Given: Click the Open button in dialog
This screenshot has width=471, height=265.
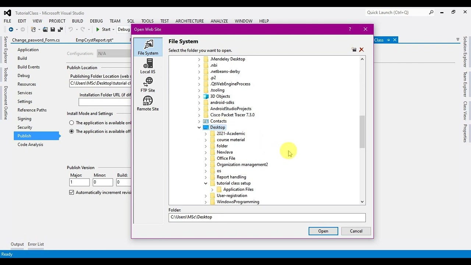Looking at the screenshot, I should (323, 231).
